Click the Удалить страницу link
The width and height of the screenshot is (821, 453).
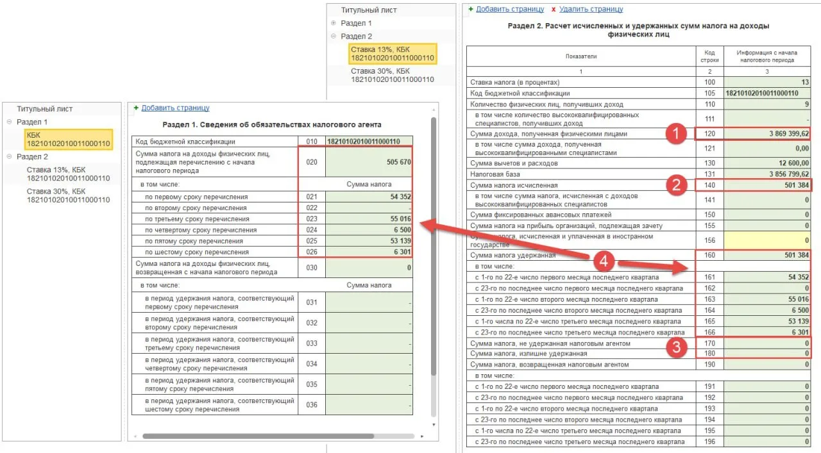pyautogui.click(x=591, y=10)
